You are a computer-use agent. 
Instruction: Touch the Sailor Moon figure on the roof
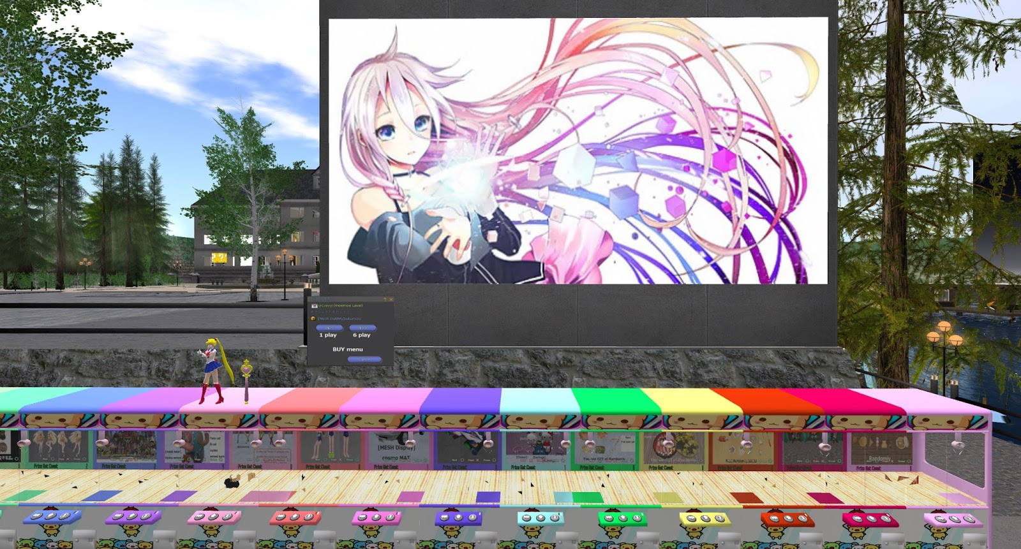coord(212,371)
